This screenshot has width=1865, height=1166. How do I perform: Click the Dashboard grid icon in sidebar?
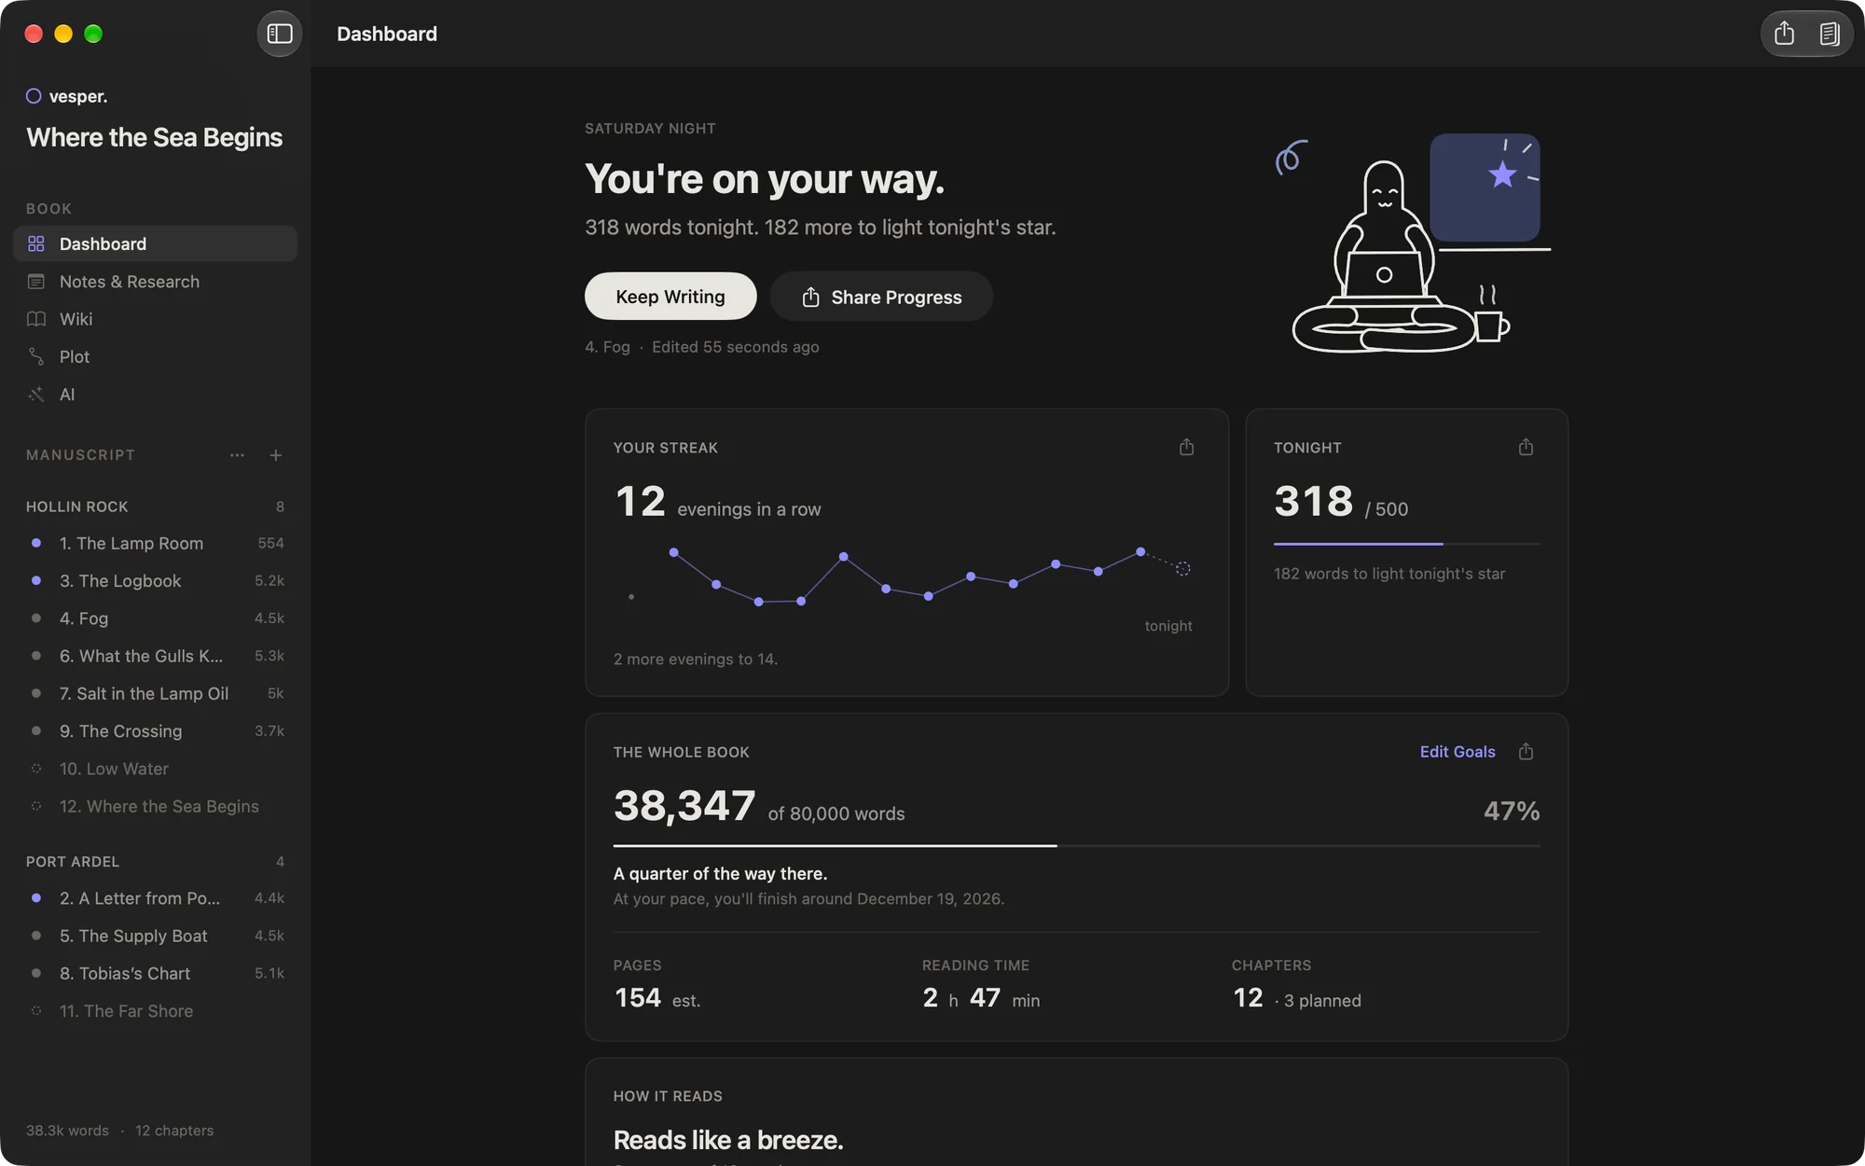[x=36, y=243]
